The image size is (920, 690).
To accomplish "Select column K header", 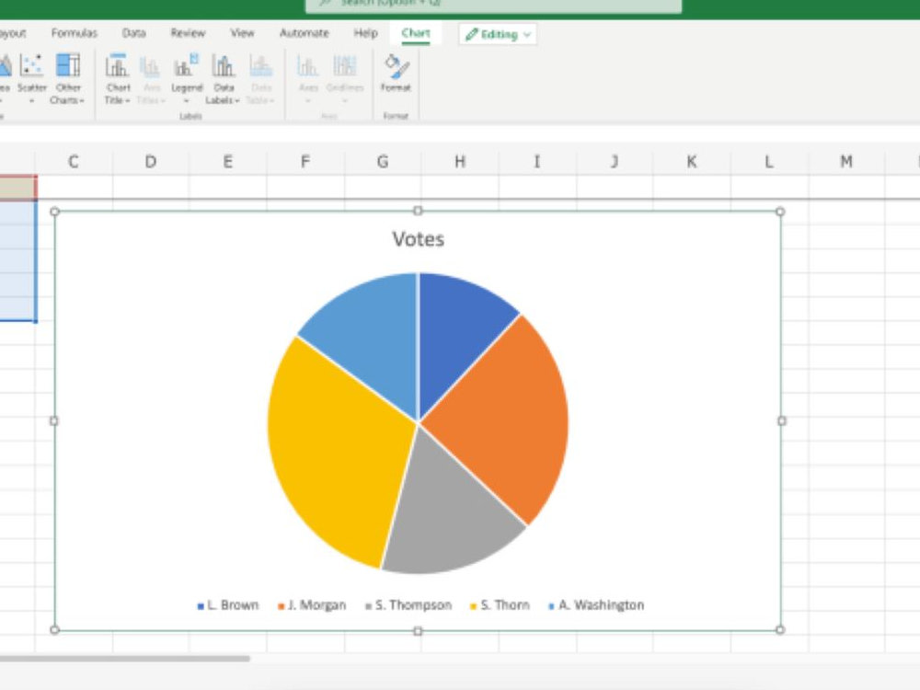I will point(692,161).
